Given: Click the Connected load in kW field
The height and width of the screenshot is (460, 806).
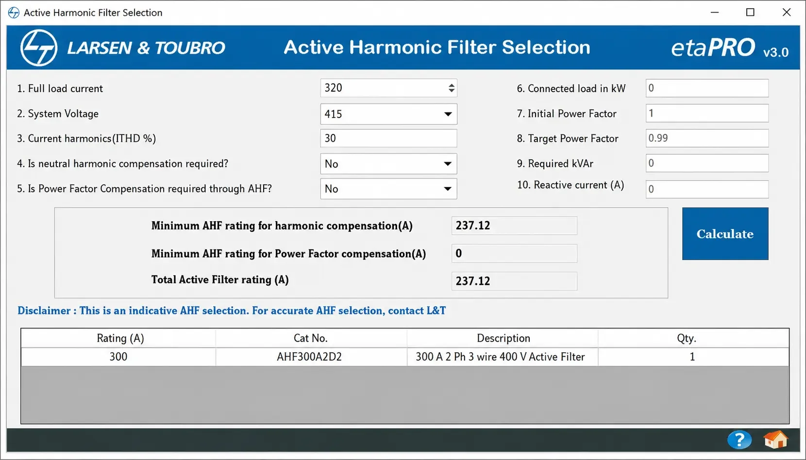Looking at the screenshot, I should [707, 88].
